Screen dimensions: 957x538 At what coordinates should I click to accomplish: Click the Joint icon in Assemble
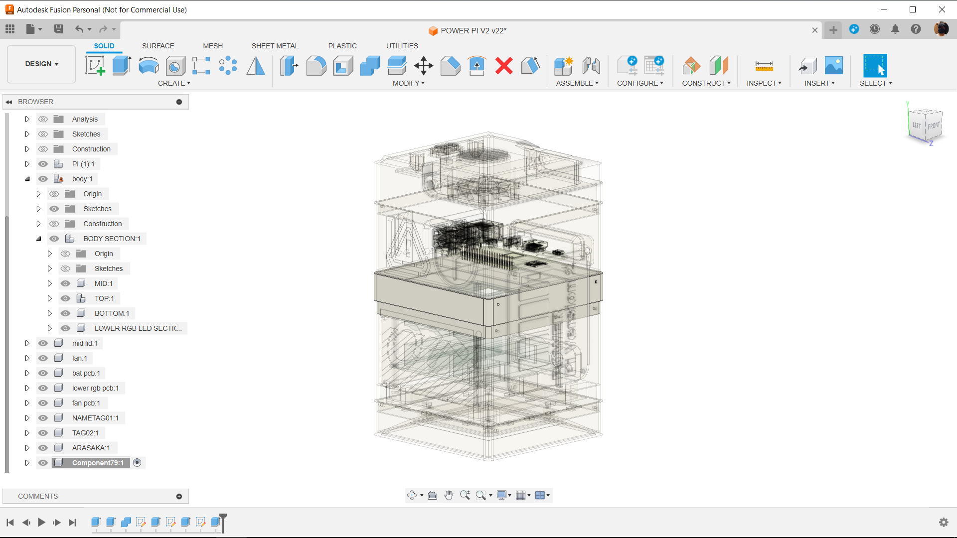(x=591, y=65)
